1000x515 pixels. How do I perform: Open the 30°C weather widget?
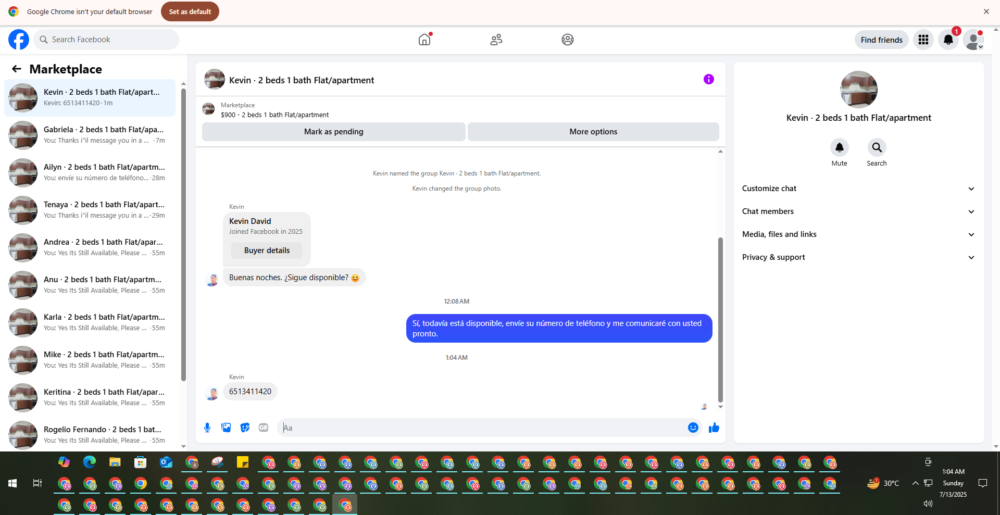(883, 483)
